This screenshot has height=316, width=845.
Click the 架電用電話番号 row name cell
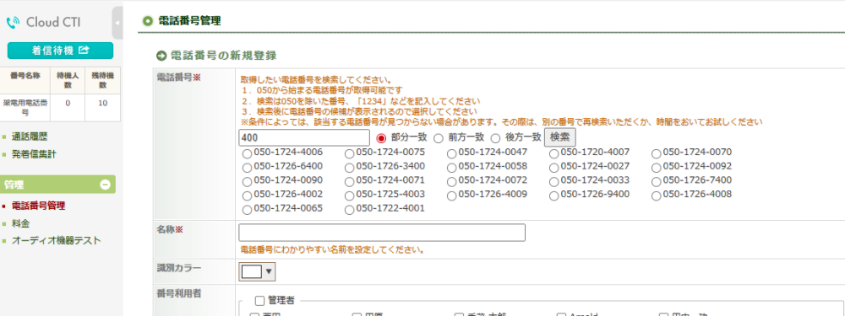click(25, 108)
